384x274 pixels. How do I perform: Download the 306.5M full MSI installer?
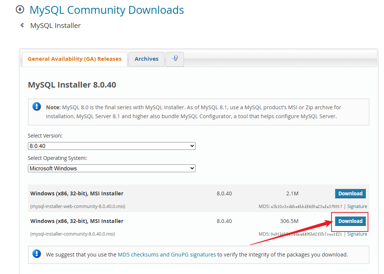coord(350,221)
